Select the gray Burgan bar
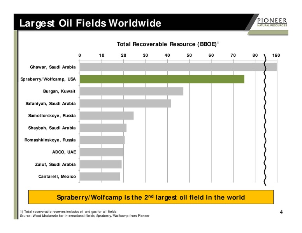 (x=132, y=91)
